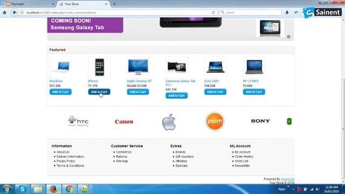
Task: Click the Canon brand logo
Action: (x=124, y=121)
